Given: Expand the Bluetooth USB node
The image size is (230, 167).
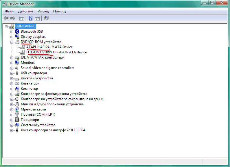Looking at the screenshot, I should pyautogui.click(x=12, y=32).
